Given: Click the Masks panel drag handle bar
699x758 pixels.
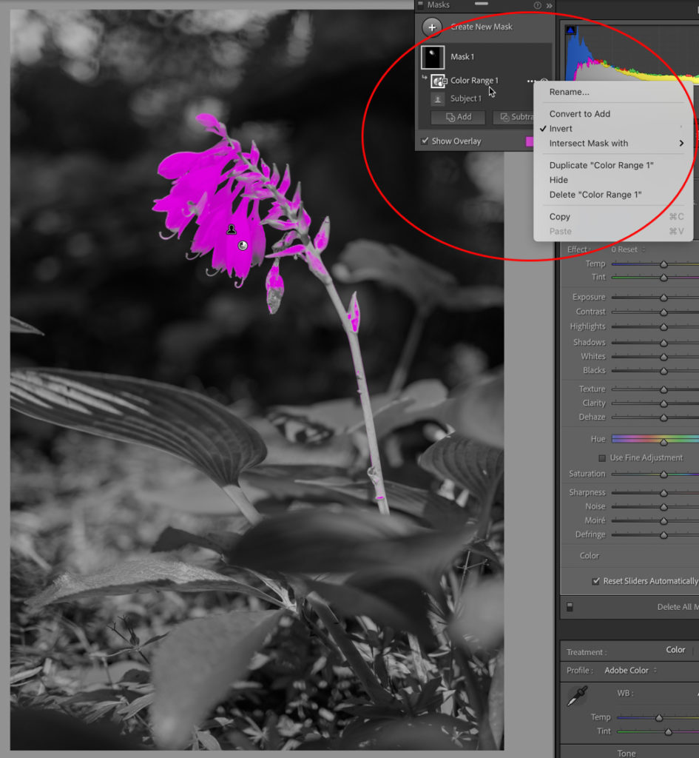Looking at the screenshot, I should [x=481, y=4].
